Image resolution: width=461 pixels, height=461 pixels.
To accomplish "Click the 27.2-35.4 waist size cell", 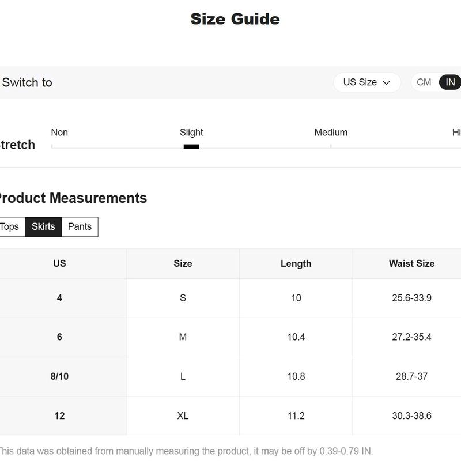I will [411, 337].
